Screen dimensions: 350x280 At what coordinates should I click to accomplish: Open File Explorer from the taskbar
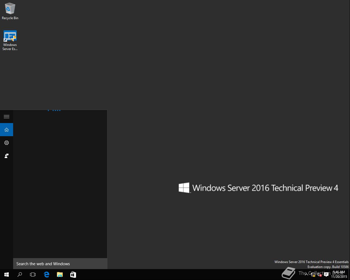[60, 275]
